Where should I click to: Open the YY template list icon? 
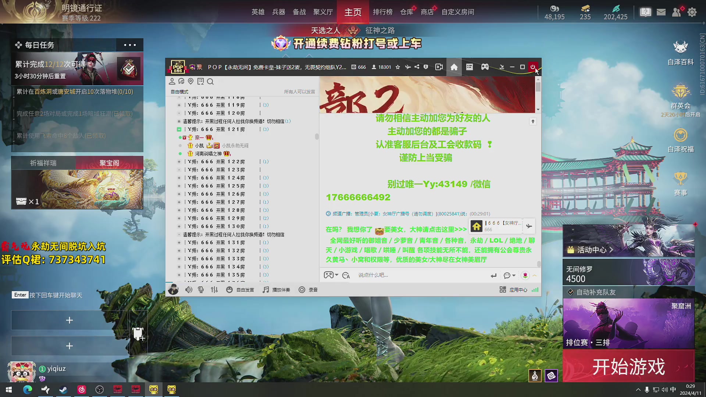click(470, 67)
